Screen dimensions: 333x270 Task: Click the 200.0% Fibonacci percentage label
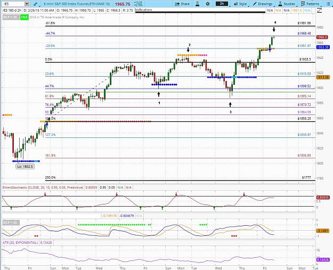coord(50,177)
